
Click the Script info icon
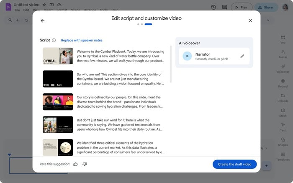click(x=54, y=40)
